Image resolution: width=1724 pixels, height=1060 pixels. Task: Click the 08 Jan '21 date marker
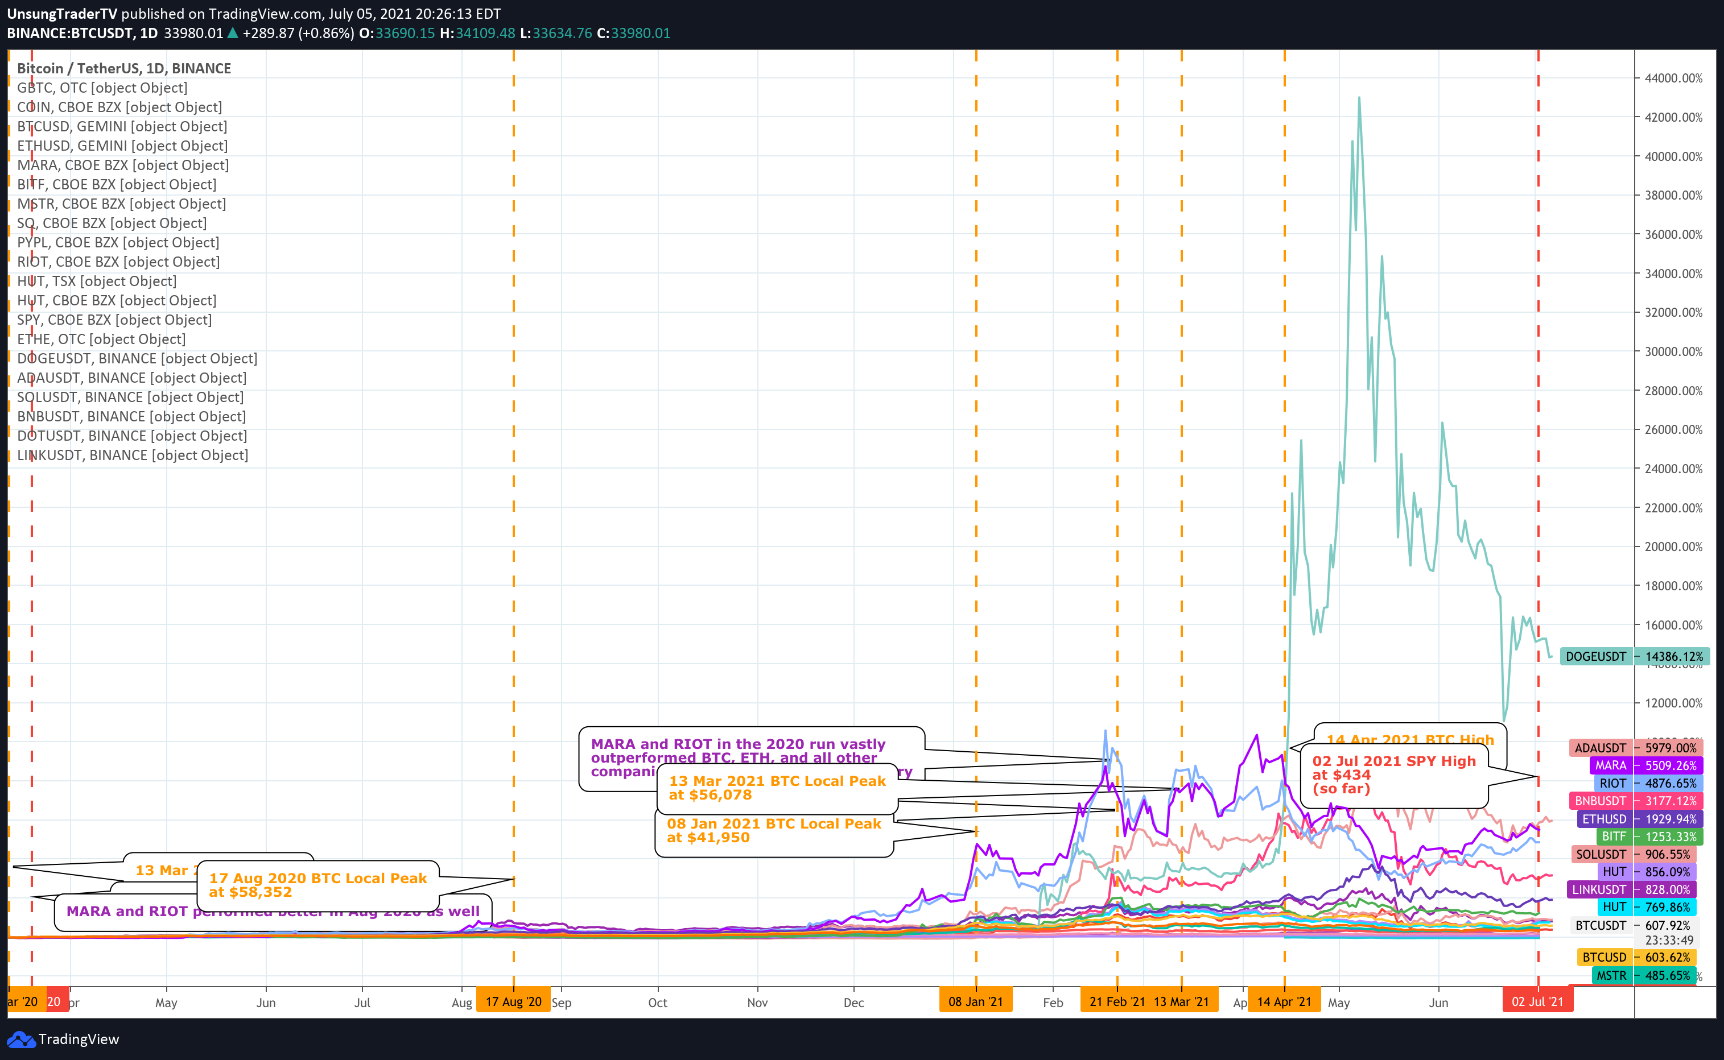point(976,1001)
